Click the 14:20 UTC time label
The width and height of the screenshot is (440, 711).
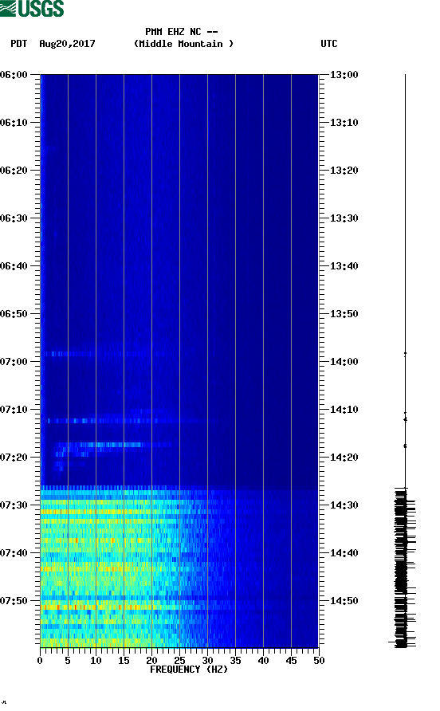(344, 458)
